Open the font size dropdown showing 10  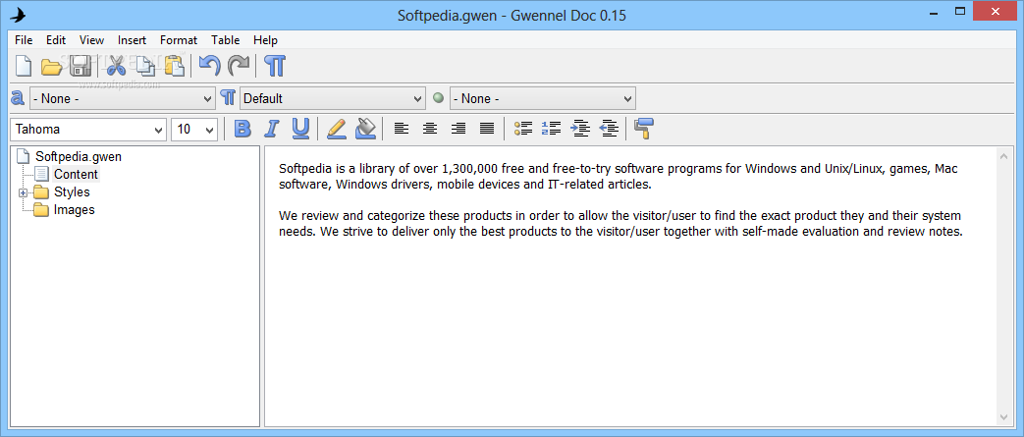194,130
